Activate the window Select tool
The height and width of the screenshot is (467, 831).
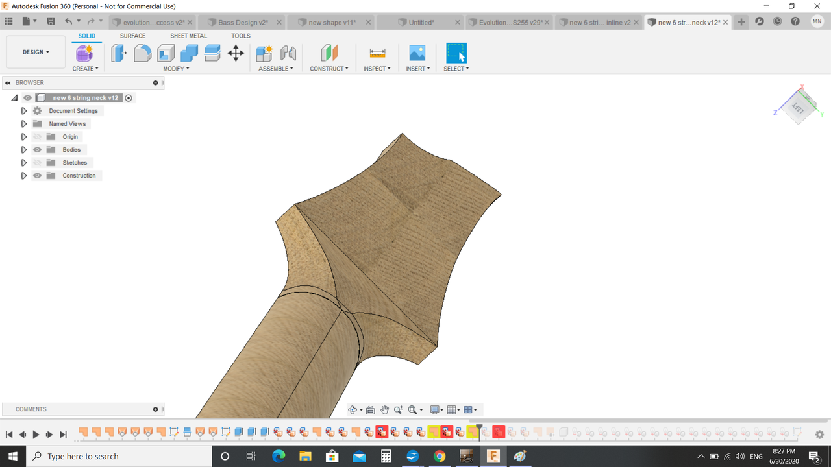point(456,53)
